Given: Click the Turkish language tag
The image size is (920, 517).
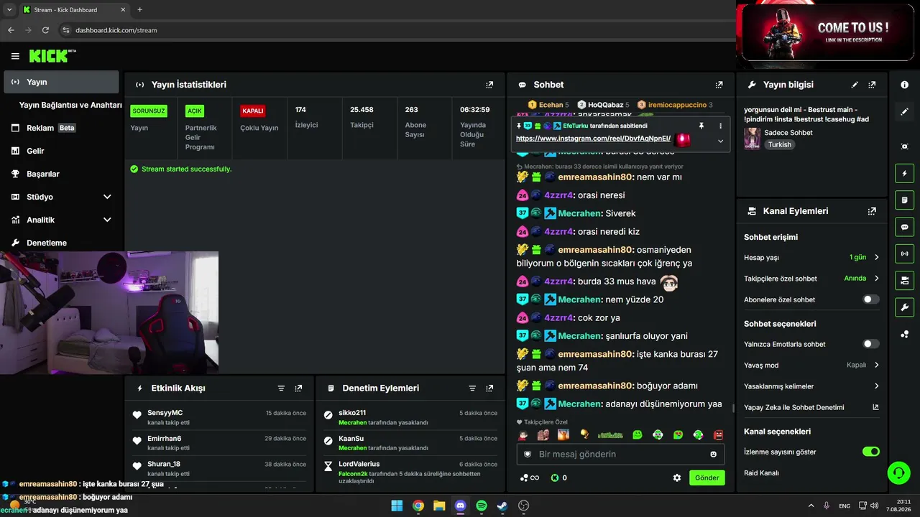Looking at the screenshot, I should coord(779,144).
